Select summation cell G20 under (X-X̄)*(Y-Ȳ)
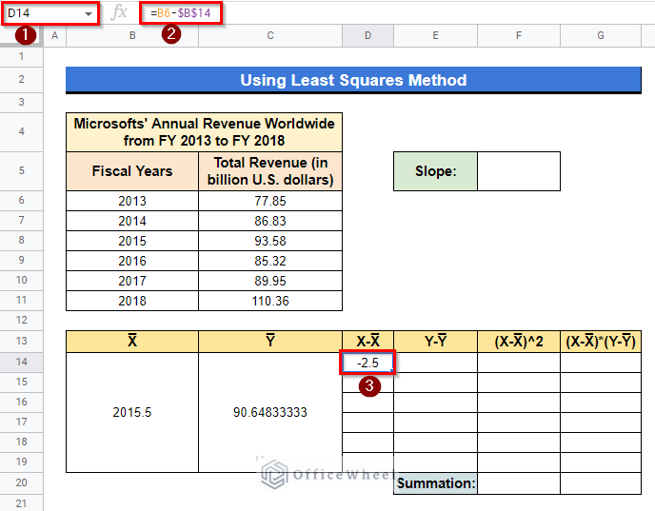 point(601,483)
